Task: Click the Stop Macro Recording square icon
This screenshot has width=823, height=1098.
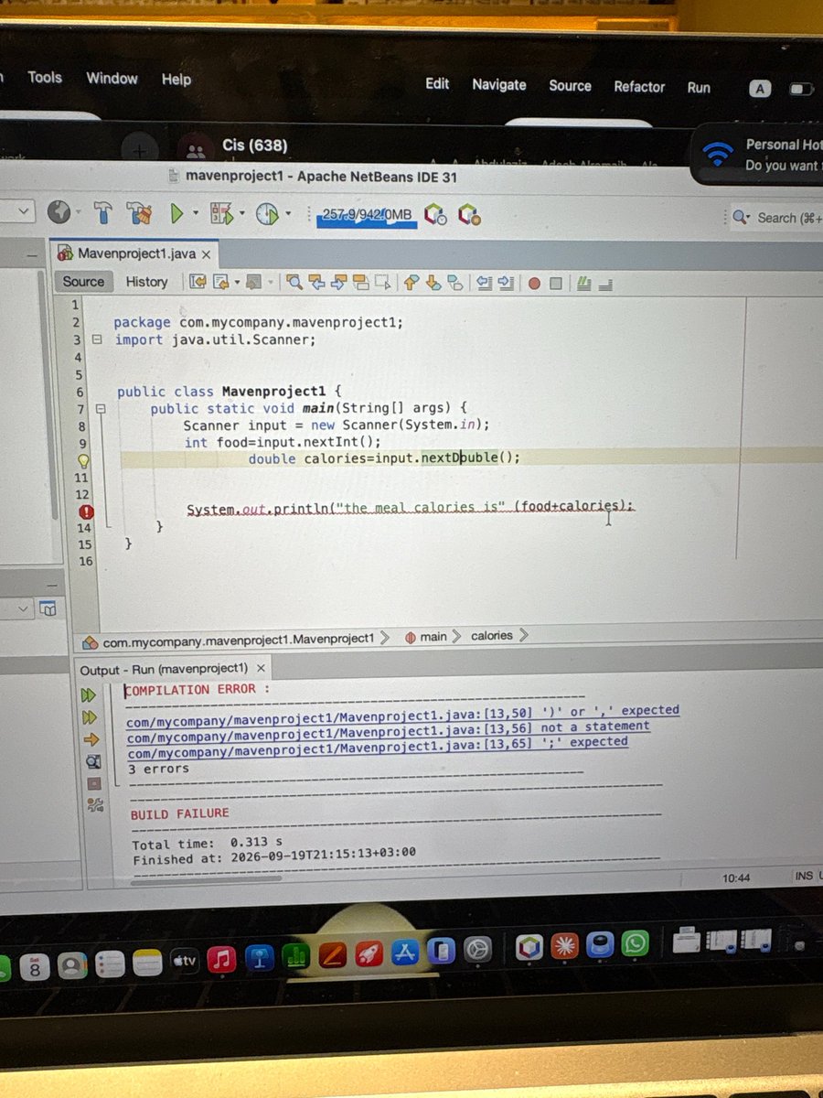Action: coord(555,283)
